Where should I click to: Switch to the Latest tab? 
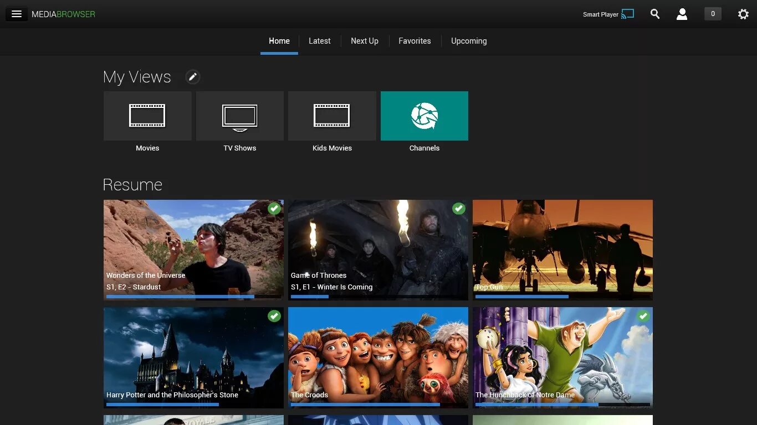320,41
